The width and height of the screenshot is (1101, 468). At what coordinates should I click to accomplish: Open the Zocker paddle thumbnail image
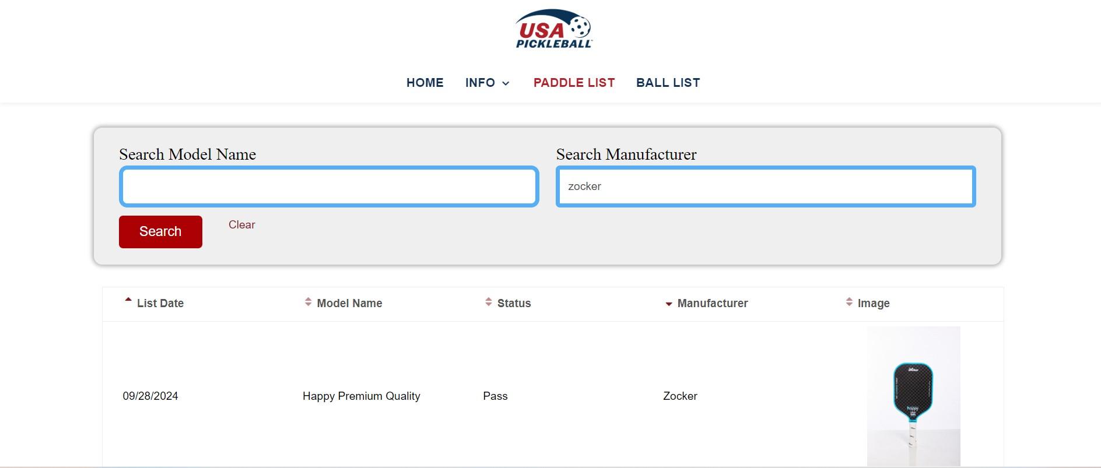[913, 396]
